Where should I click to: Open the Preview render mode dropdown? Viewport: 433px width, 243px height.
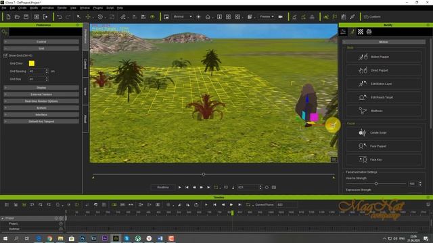click(x=267, y=16)
